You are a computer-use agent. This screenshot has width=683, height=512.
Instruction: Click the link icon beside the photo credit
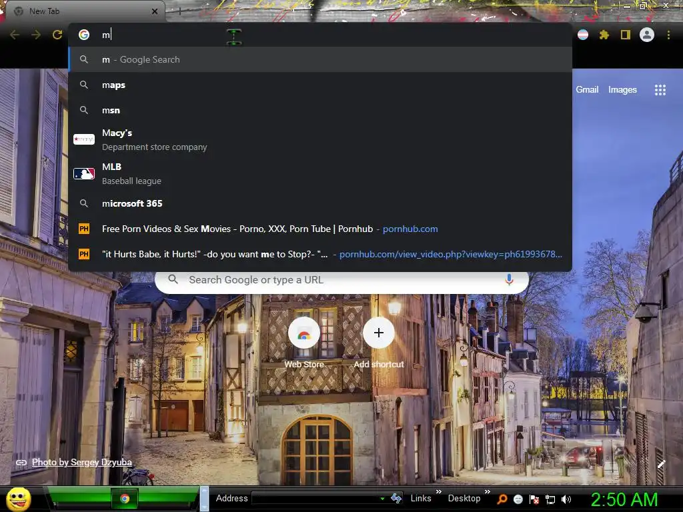point(21,463)
